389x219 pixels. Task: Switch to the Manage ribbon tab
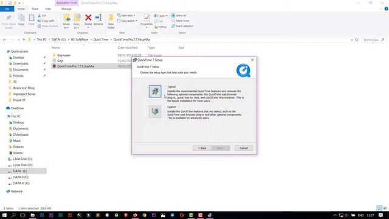pos(66,9)
